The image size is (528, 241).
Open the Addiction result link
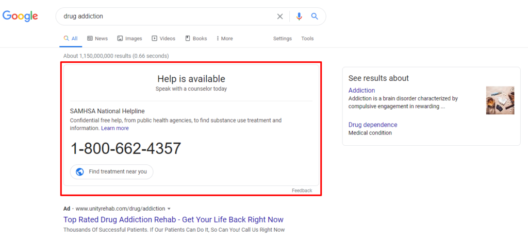(361, 91)
